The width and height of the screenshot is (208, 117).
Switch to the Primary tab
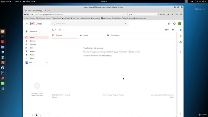click(x=64, y=35)
